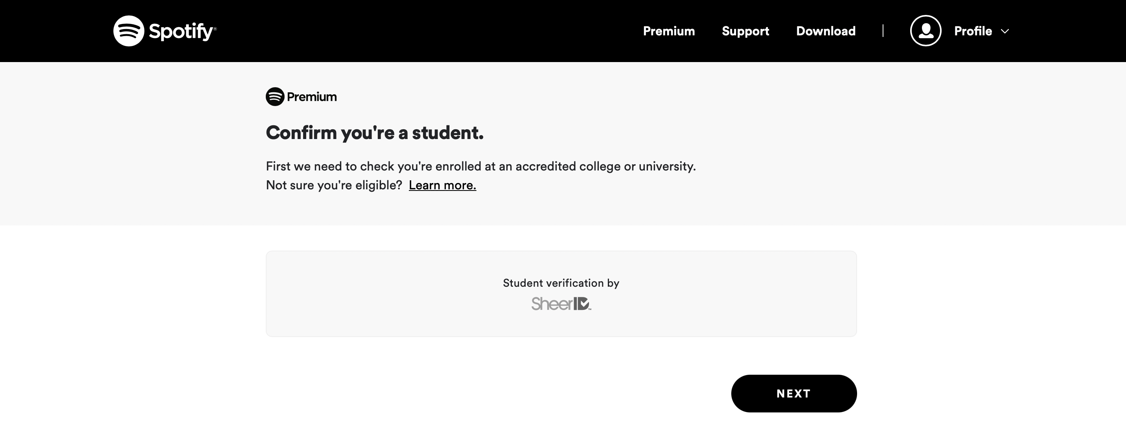Collapse the Profile account menu
This screenshot has width=1126, height=436.
coord(973,31)
